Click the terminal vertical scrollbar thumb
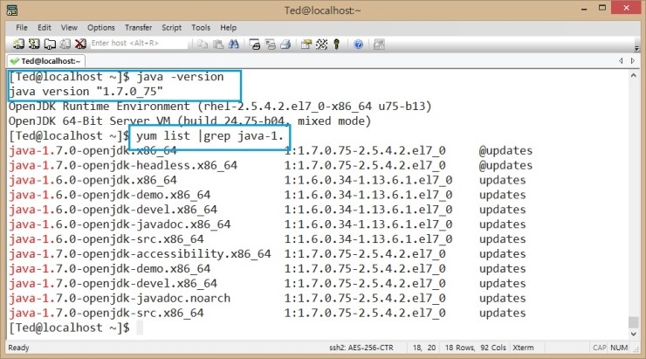 tap(633, 321)
